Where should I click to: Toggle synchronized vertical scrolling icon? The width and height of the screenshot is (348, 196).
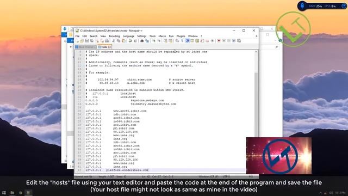pyautogui.click(x=165, y=41)
